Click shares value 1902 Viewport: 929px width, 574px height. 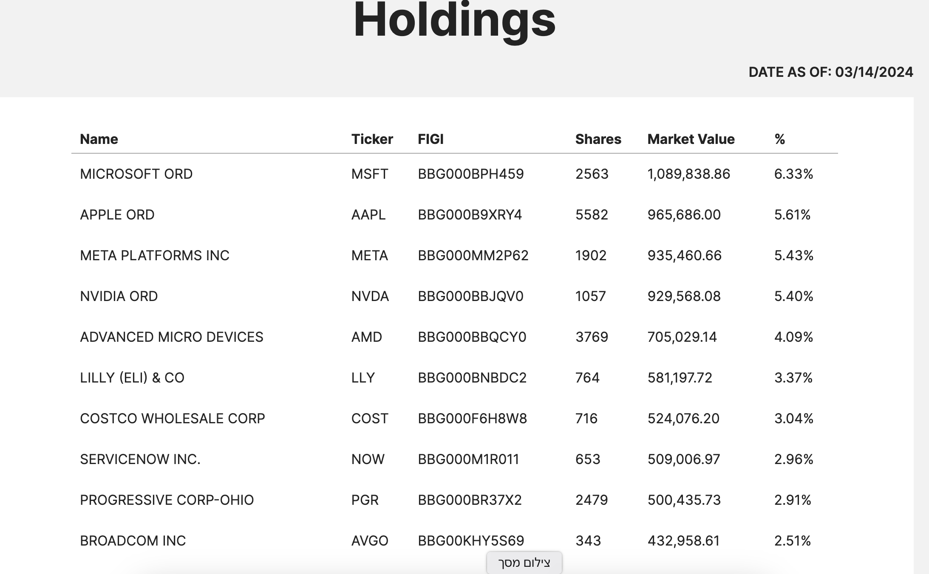(x=591, y=256)
